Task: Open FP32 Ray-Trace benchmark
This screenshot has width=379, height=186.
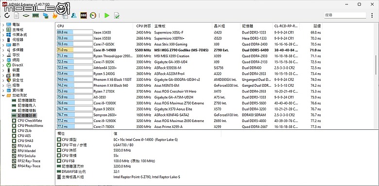Action: pyautogui.click(x=29, y=161)
